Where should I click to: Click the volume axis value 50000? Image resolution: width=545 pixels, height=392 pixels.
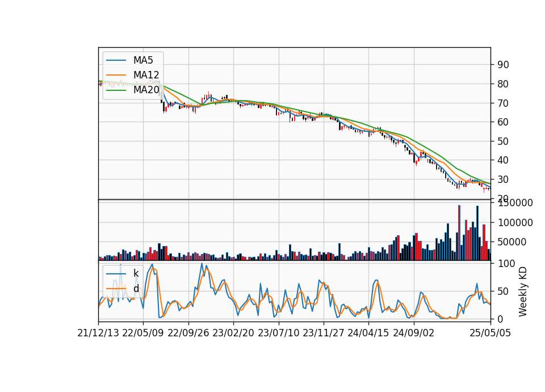(x=512, y=242)
